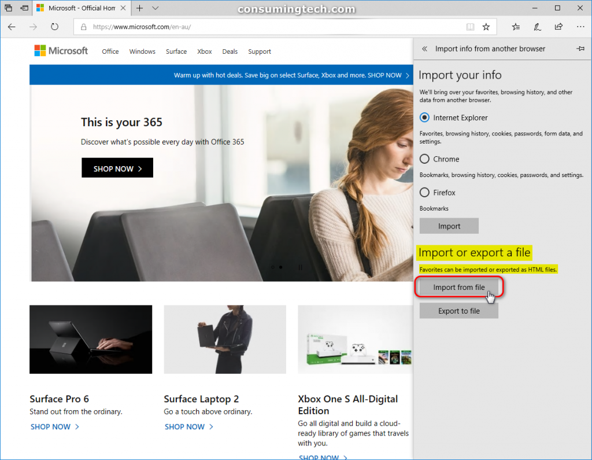Click the Import your info heading
This screenshot has height=460, width=592.
[460, 75]
